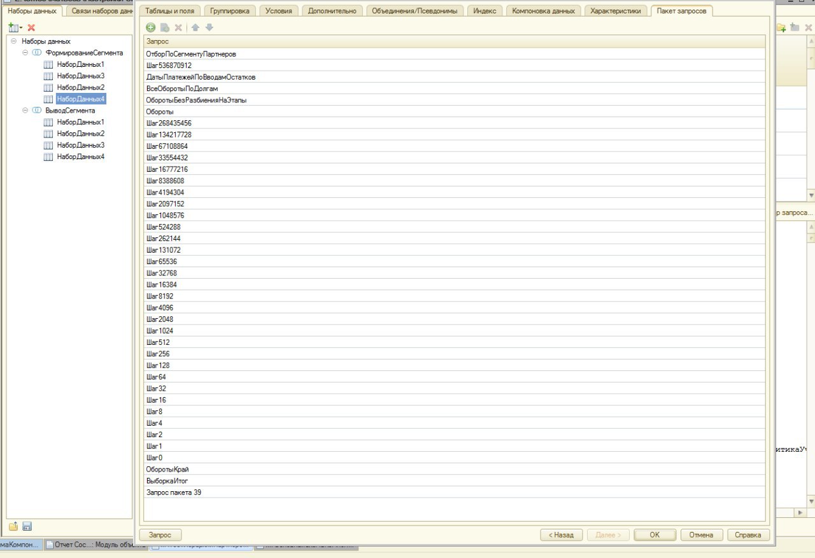Click the table icon of НаборДанных3 under ФормированиеСегмента
815x558 pixels.
point(48,76)
